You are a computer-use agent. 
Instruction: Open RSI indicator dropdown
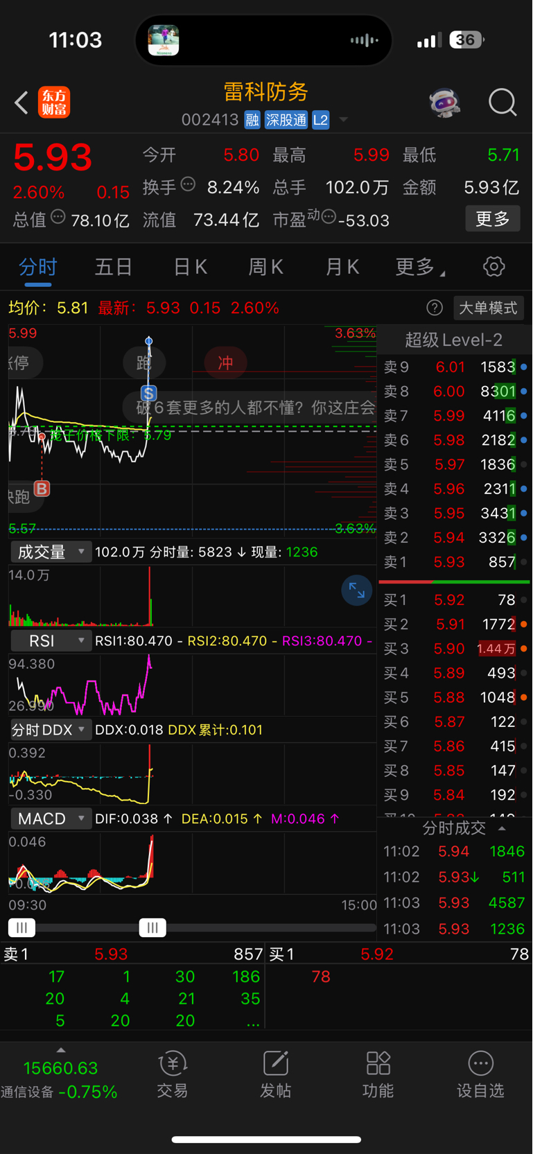(50, 640)
